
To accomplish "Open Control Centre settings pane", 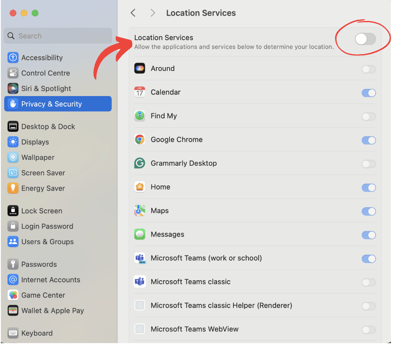I will pos(58,73).
